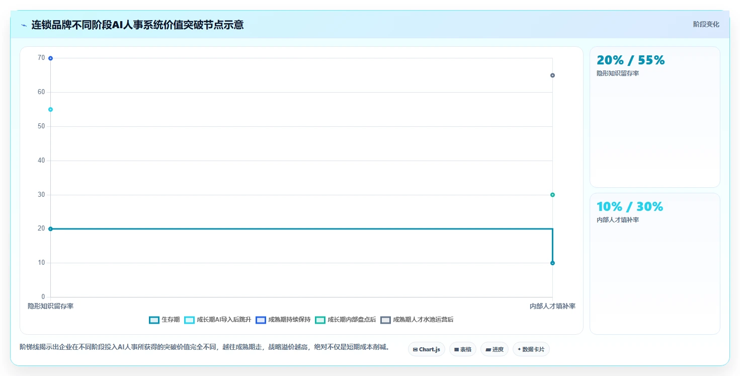
Task: Click the blue data point at value 70
Action: [50, 58]
